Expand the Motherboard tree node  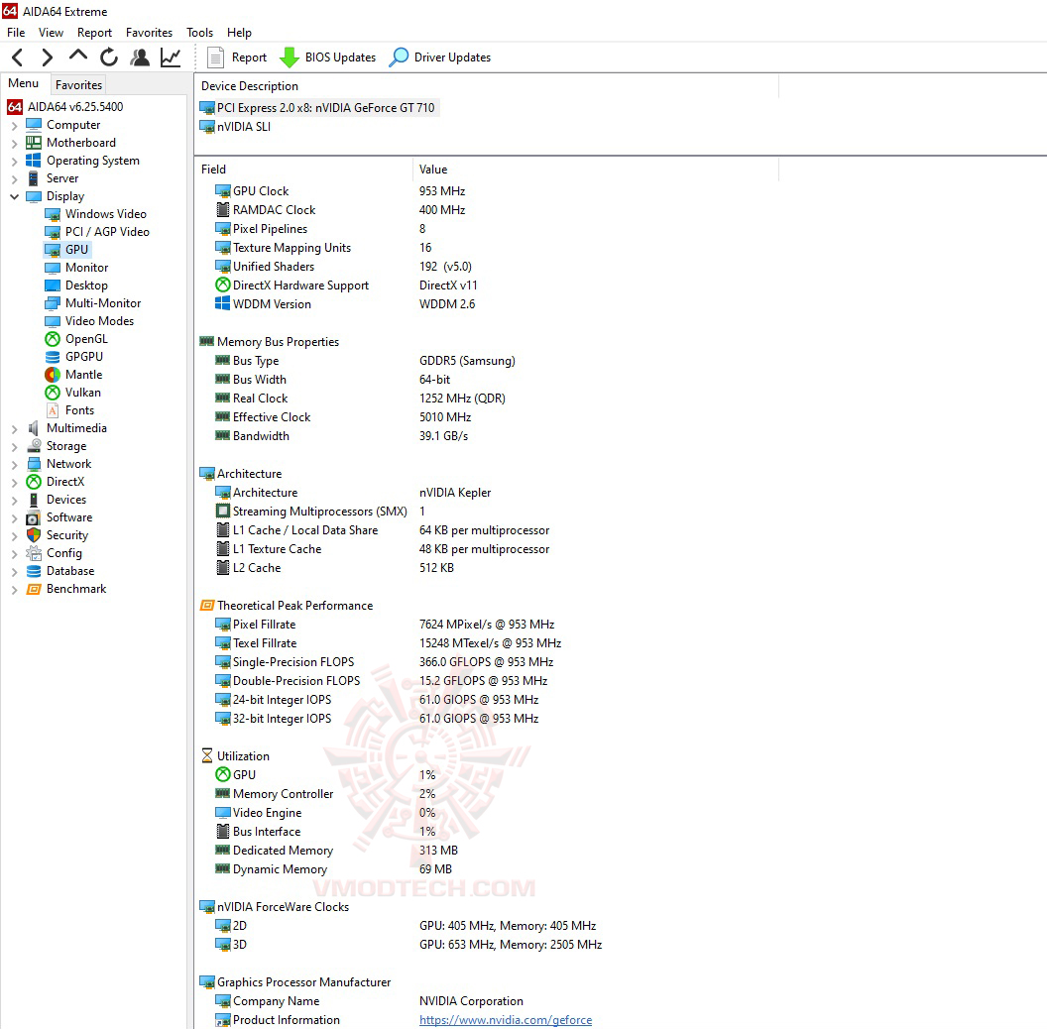pyautogui.click(x=14, y=143)
